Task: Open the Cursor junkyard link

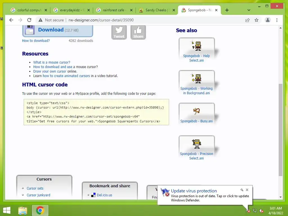Action: (x=38, y=195)
